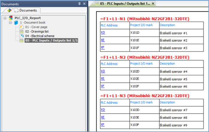The height and width of the screenshot is (132, 209).
Task: Click the =F1+L1-N2 red heading
Action: (x=145, y=57)
